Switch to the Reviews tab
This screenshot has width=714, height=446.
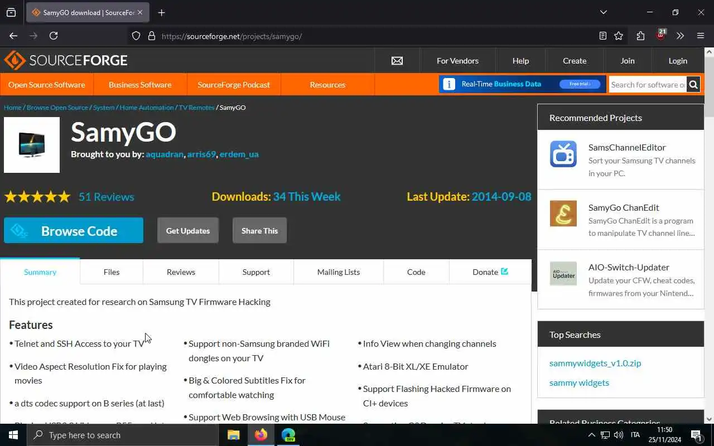coord(181,272)
